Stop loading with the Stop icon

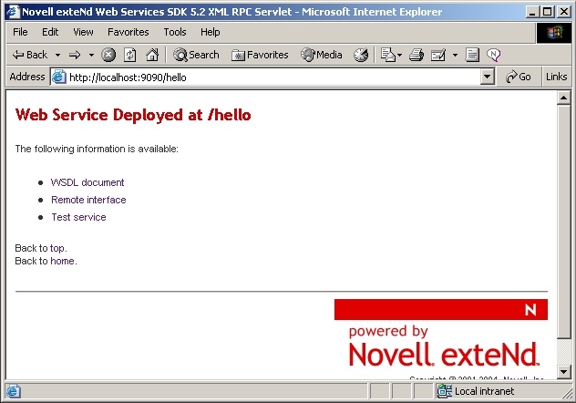108,55
